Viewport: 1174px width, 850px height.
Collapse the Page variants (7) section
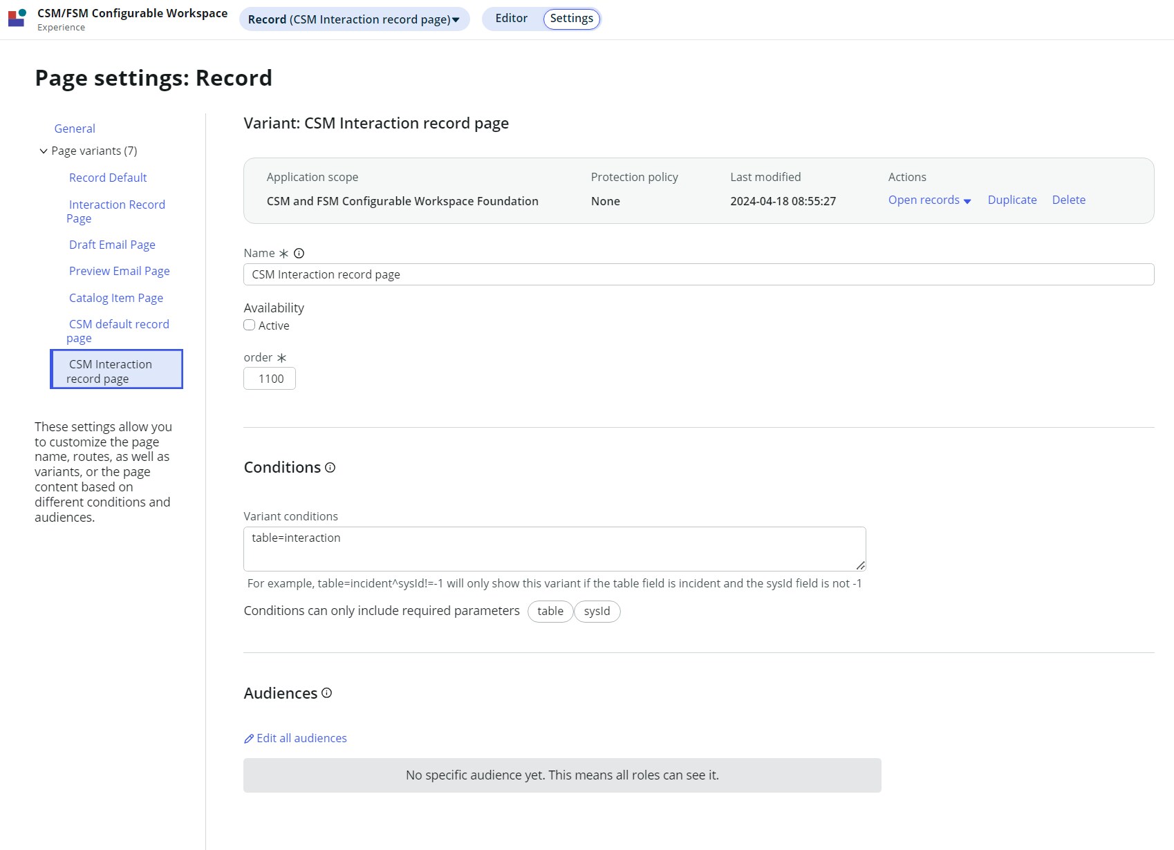point(43,151)
